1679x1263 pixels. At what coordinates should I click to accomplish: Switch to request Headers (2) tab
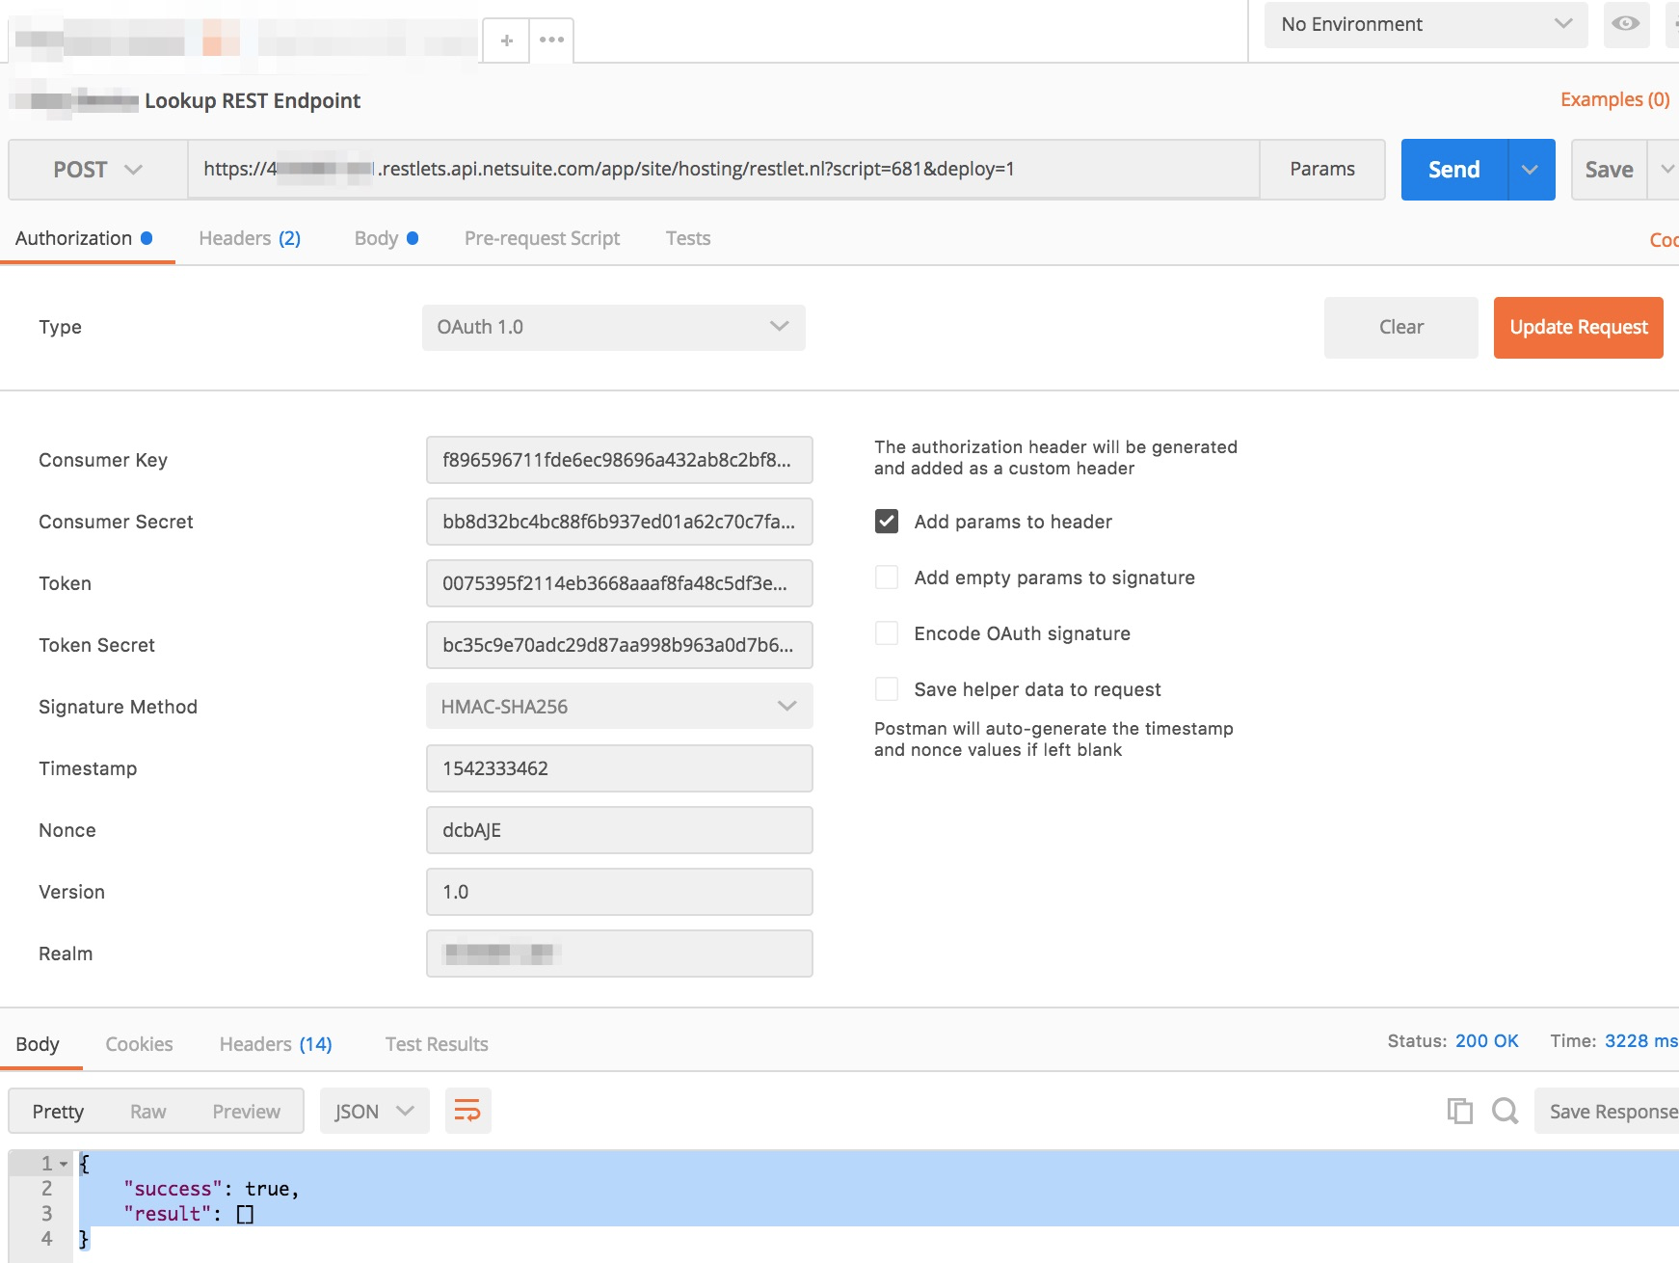point(250,238)
